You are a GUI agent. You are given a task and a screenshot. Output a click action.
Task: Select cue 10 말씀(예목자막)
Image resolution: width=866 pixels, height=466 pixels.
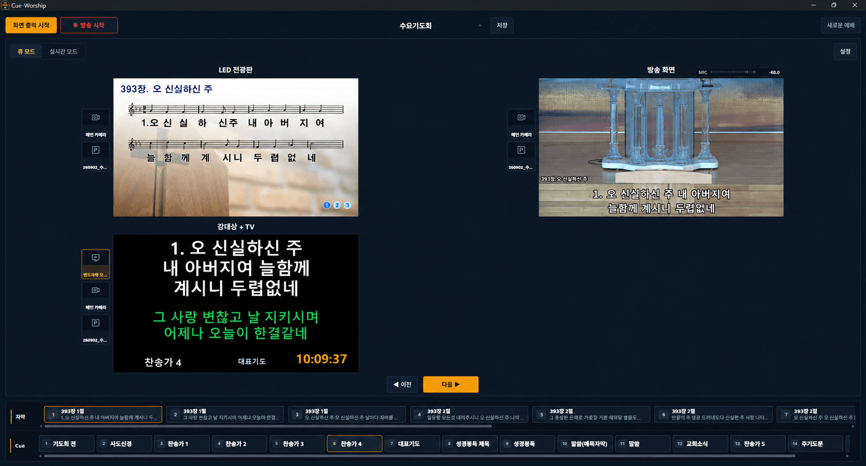585,444
